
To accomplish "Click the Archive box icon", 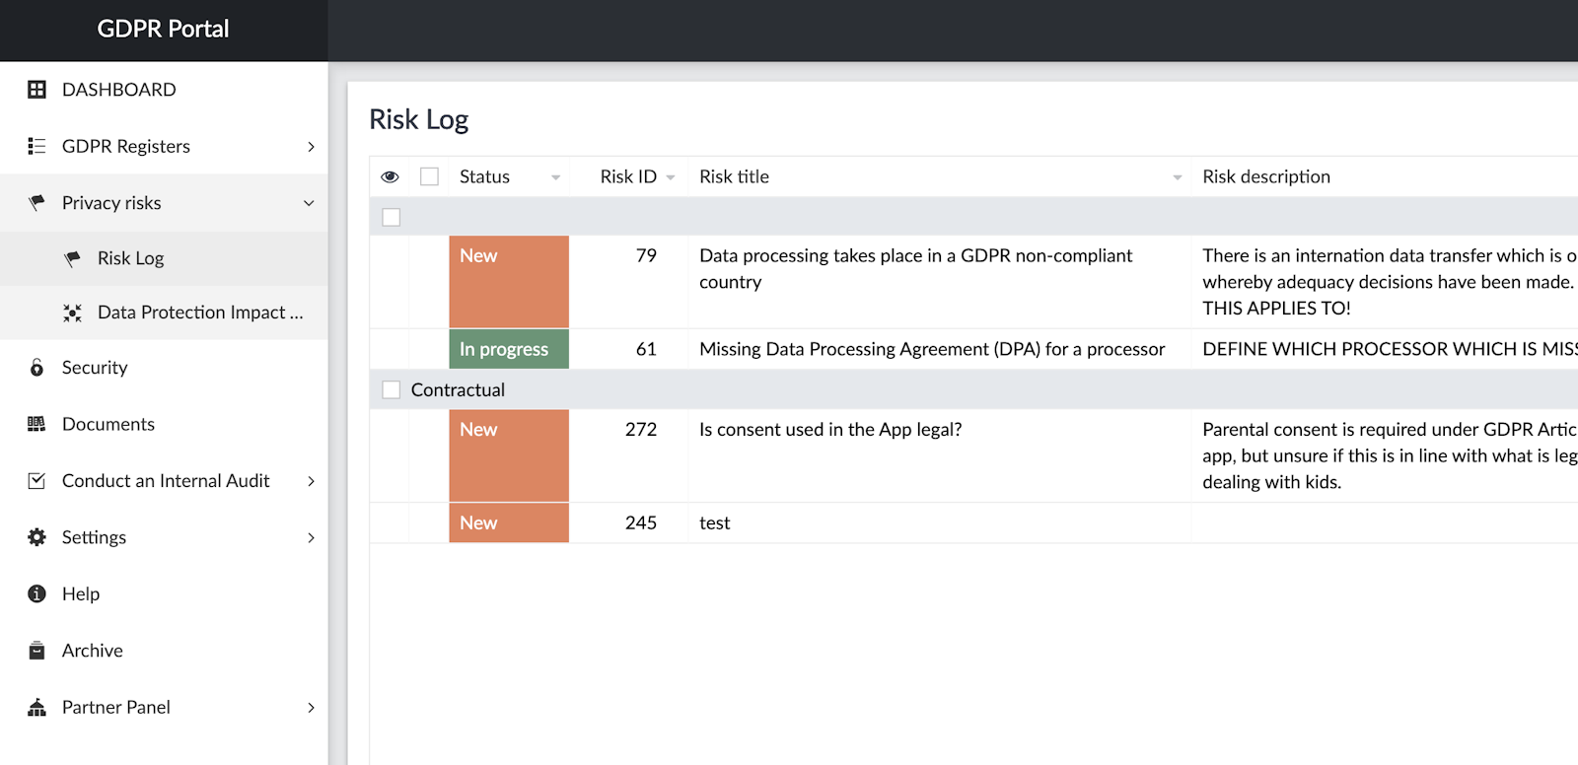I will click(36, 651).
